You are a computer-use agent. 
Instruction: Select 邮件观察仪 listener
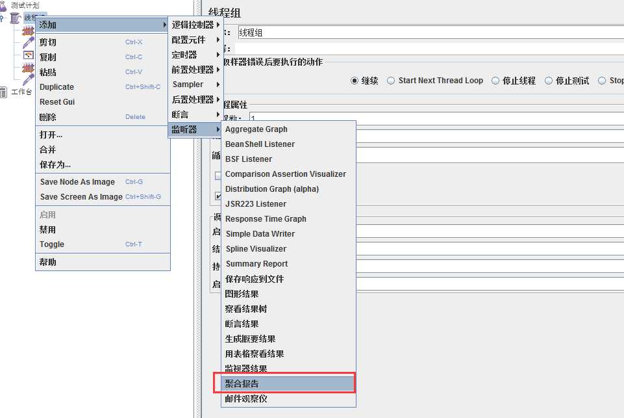(x=288, y=398)
